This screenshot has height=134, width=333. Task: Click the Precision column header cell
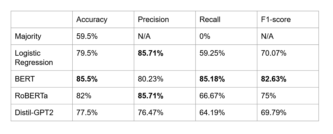[x=153, y=19]
